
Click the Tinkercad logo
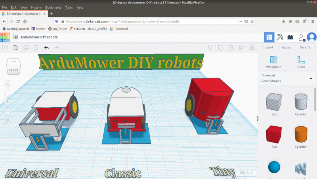pyautogui.click(x=5, y=37)
